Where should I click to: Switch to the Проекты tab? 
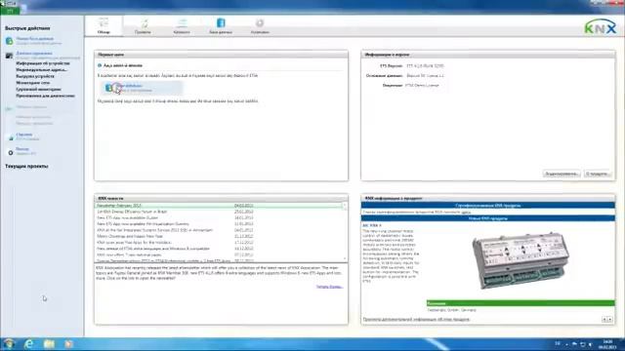click(143, 26)
